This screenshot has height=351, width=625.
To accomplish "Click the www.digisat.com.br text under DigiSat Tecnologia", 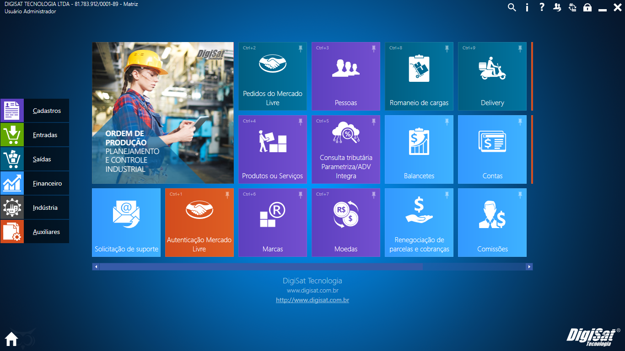I will point(312,290).
